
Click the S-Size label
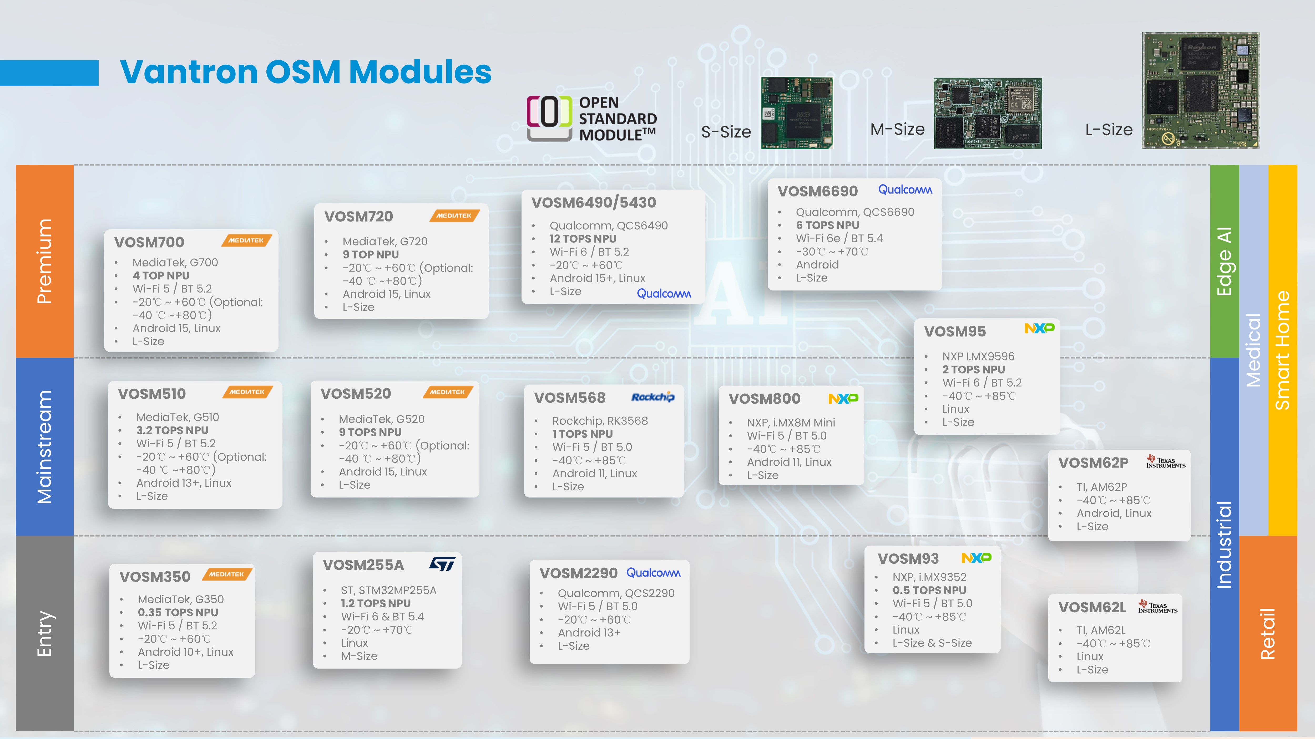coord(726,132)
